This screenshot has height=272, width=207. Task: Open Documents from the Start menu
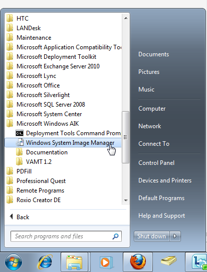tap(153, 54)
